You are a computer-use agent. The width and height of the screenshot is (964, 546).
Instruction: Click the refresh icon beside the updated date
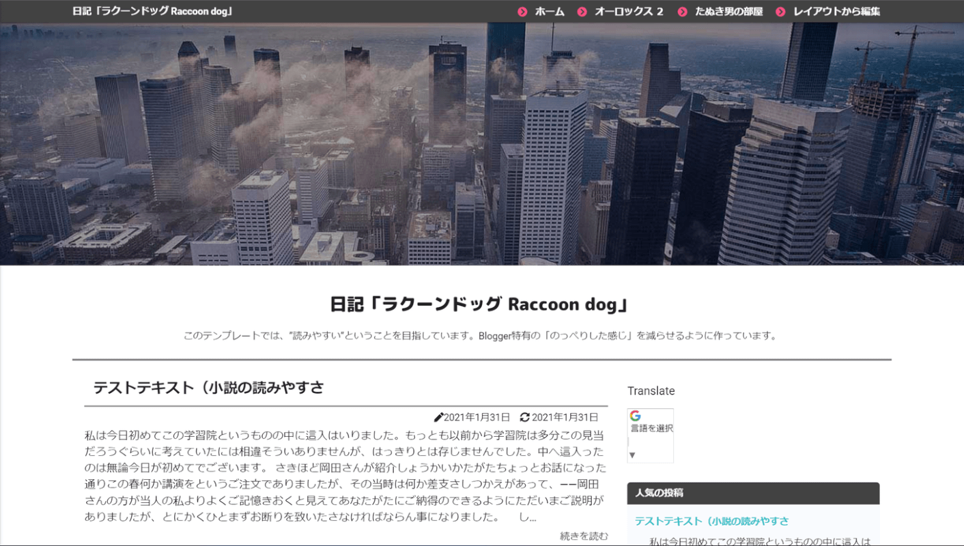click(524, 418)
